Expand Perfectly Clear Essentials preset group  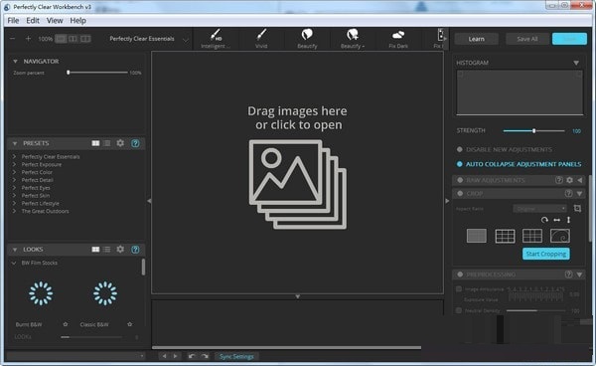[x=14, y=156]
